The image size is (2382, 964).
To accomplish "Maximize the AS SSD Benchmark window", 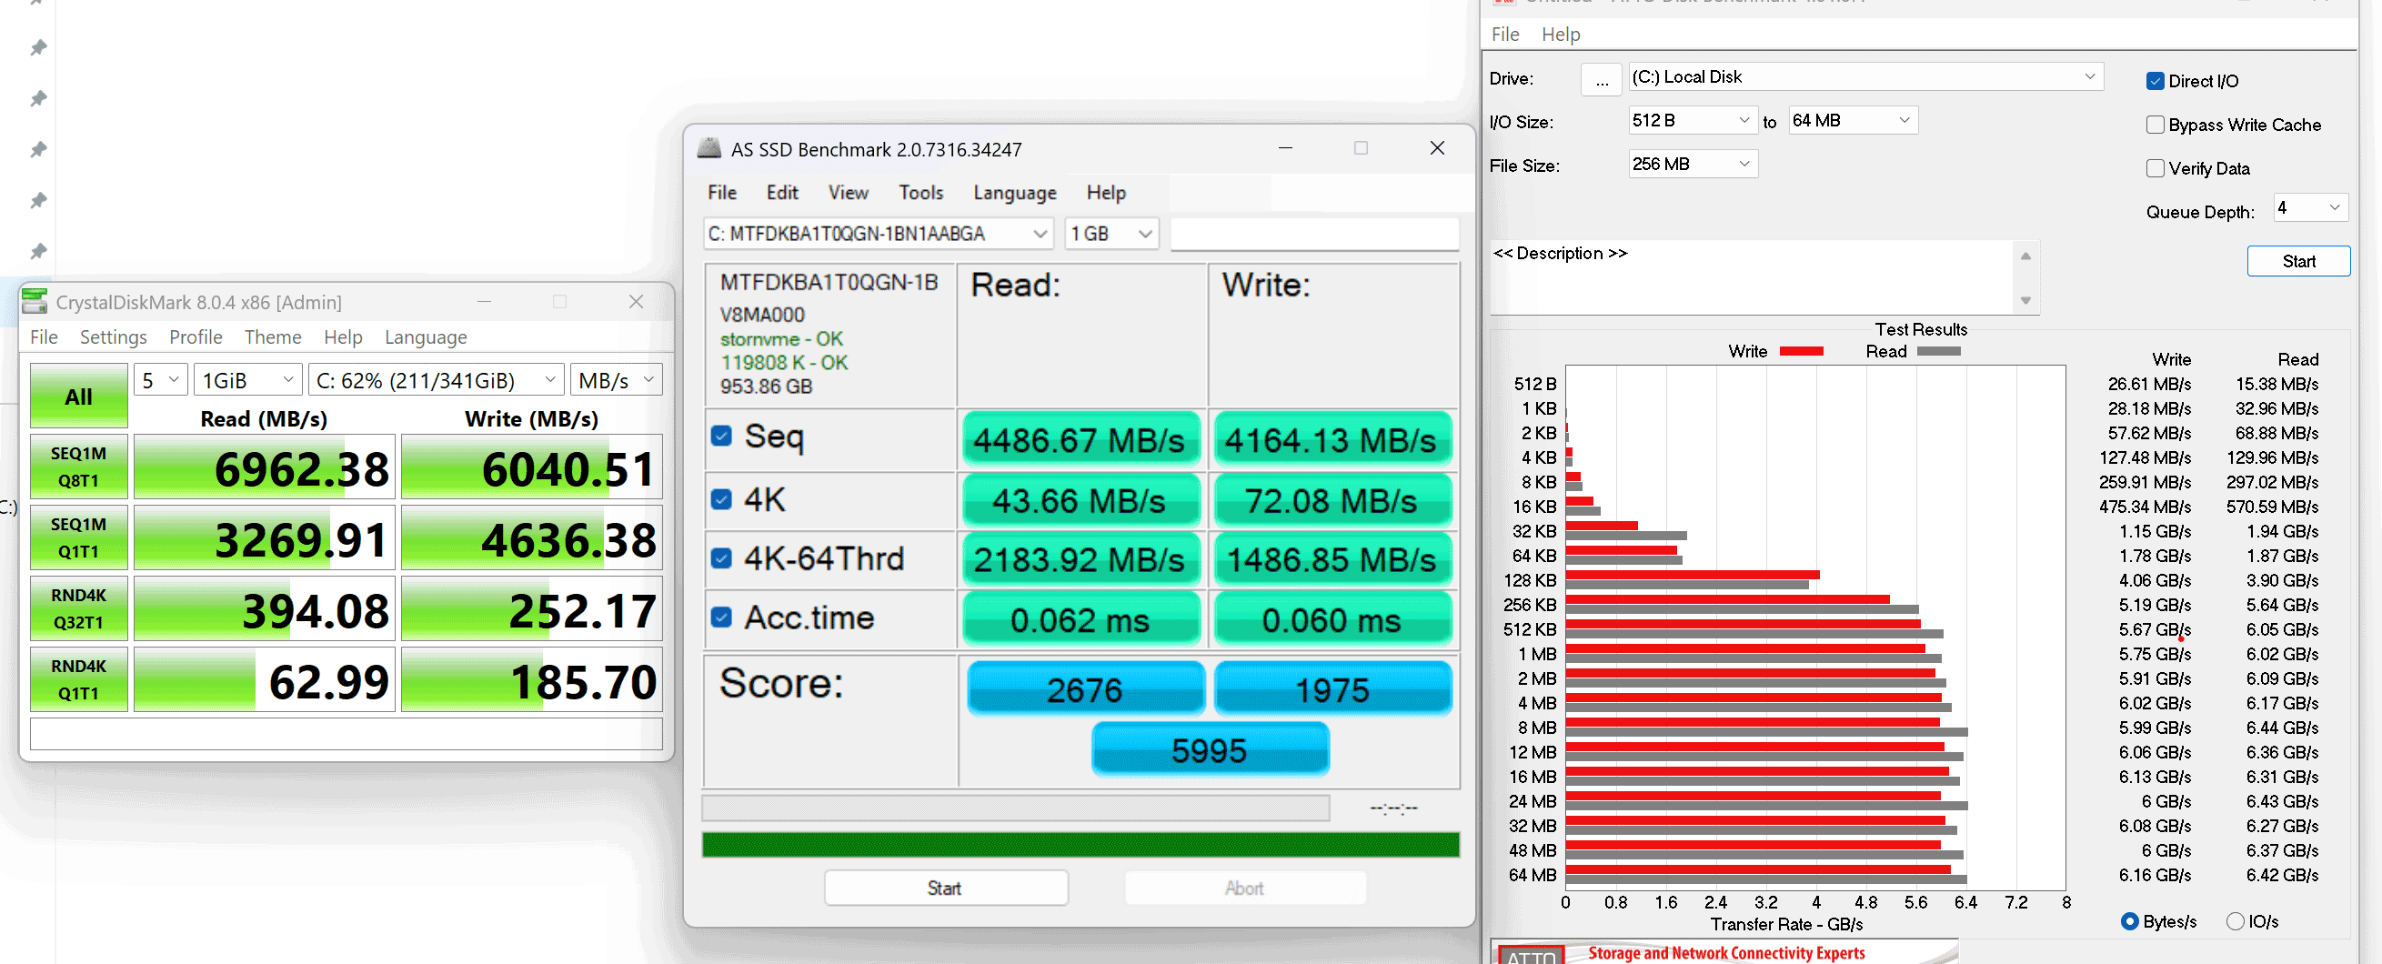I will pos(1362,148).
